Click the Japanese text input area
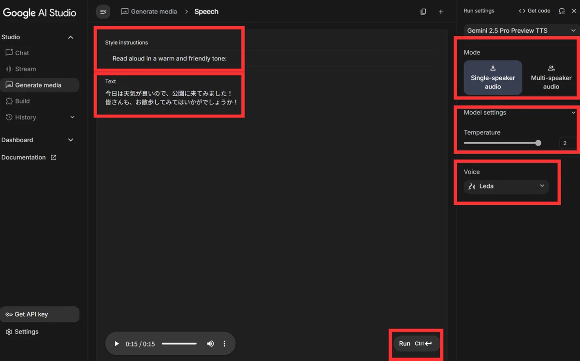The image size is (580, 361). click(x=172, y=98)
